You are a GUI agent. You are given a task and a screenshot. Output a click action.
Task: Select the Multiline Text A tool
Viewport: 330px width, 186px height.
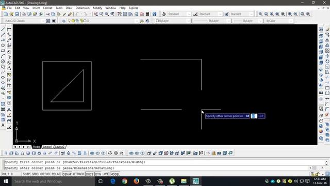3,125
